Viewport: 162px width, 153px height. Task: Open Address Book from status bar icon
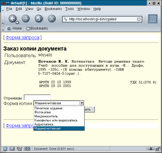tap(27, 149)
